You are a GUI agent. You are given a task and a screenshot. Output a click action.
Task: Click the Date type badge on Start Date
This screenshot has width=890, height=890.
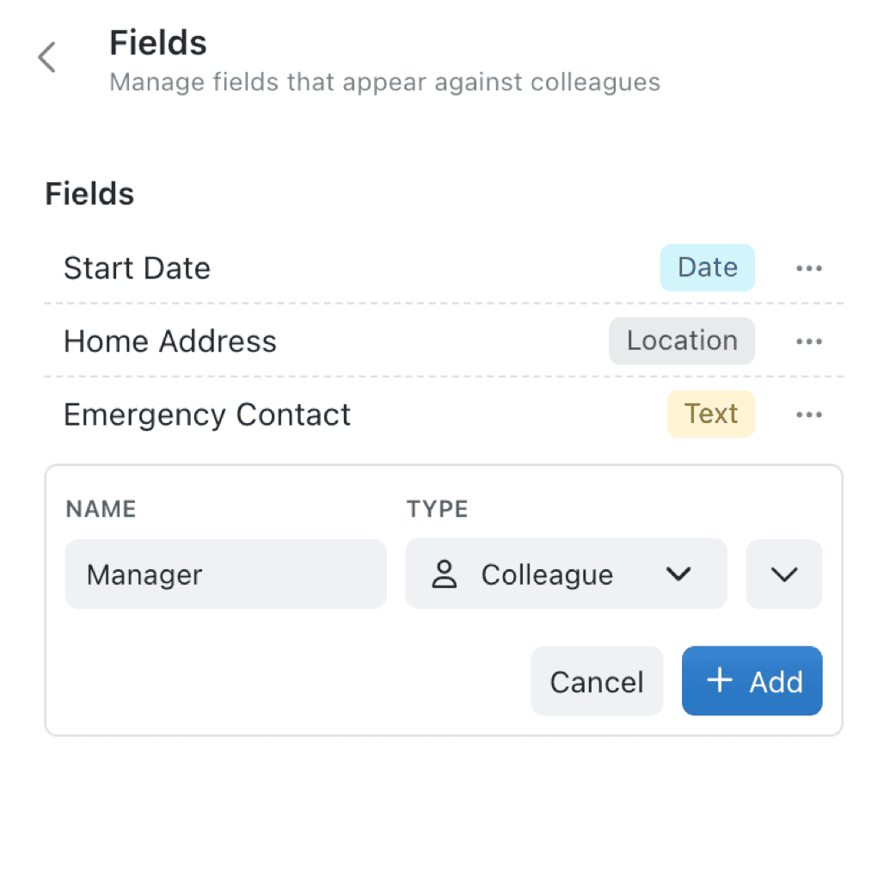point(707,267)
